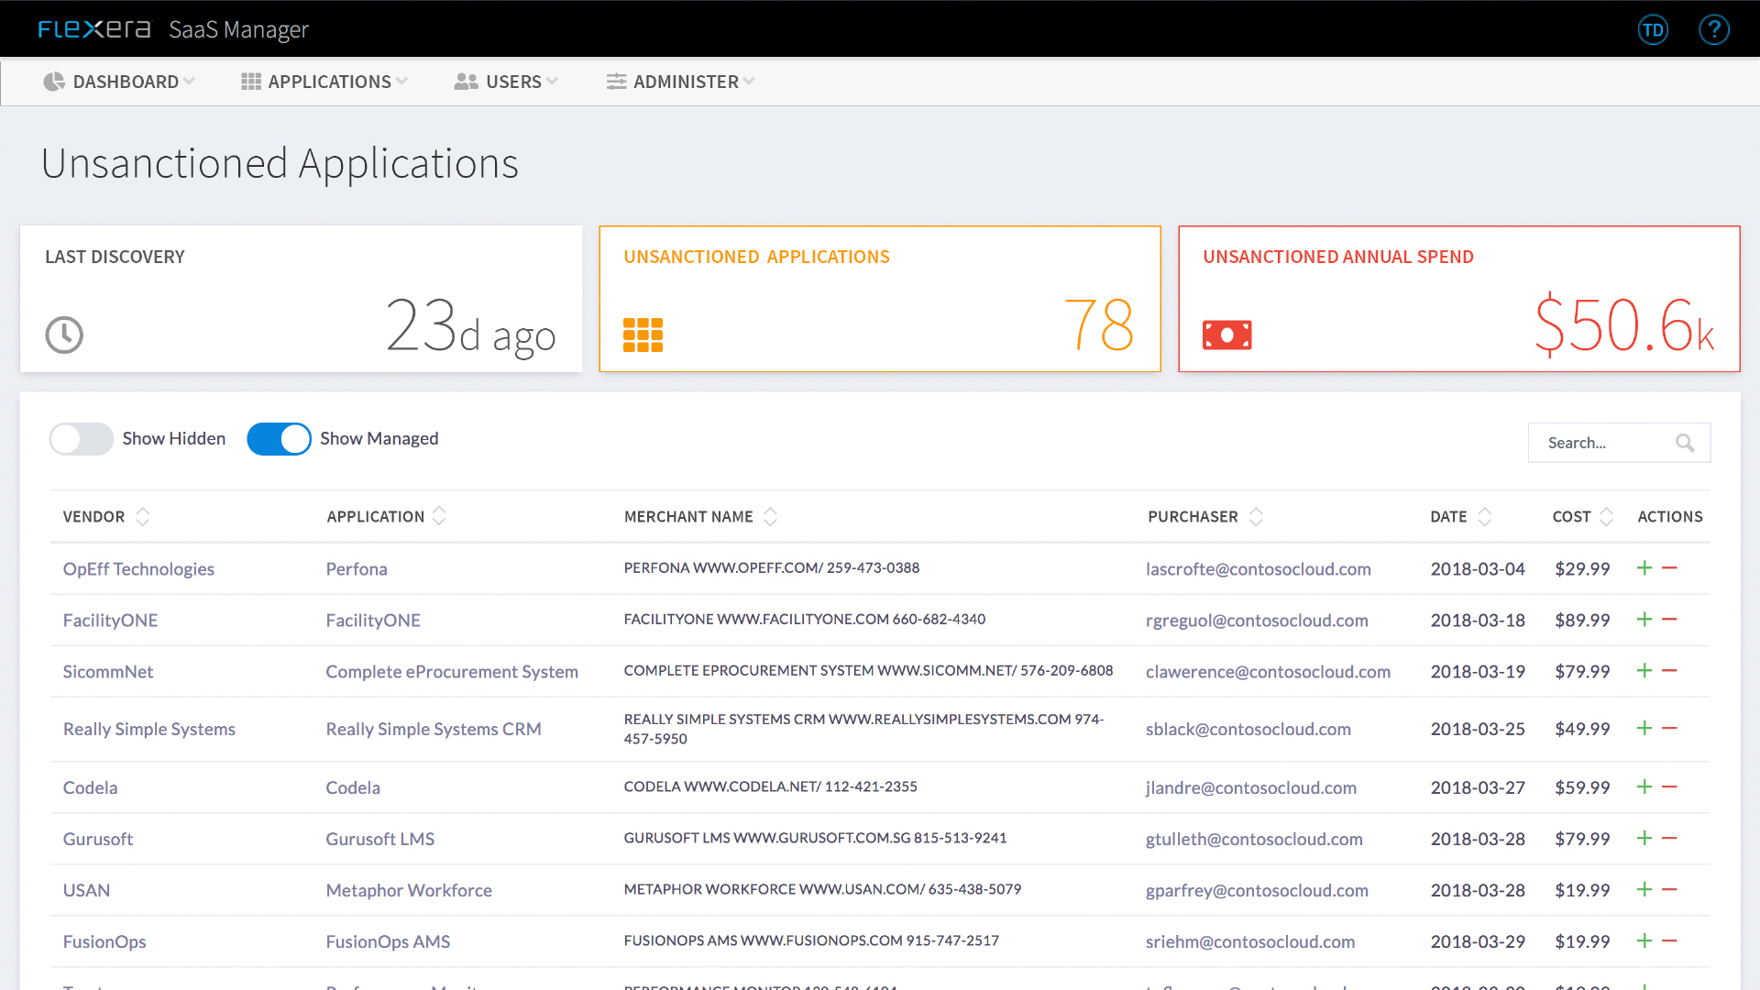The image size is (1760, 990).
Task: Open purchaser link sblack@contosocloud.com
Action: (1248, 730)
